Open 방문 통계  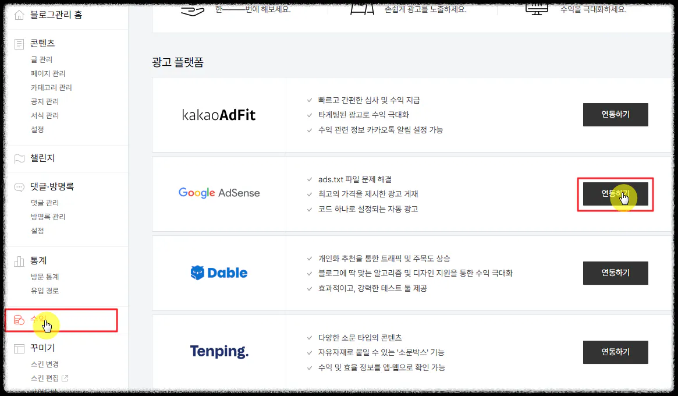pyautogui.click(x=45, y=277)
